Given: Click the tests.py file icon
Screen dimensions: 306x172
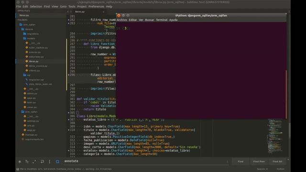Looking at the screenshot, I should pyautogui.click(x=25, y=102).
